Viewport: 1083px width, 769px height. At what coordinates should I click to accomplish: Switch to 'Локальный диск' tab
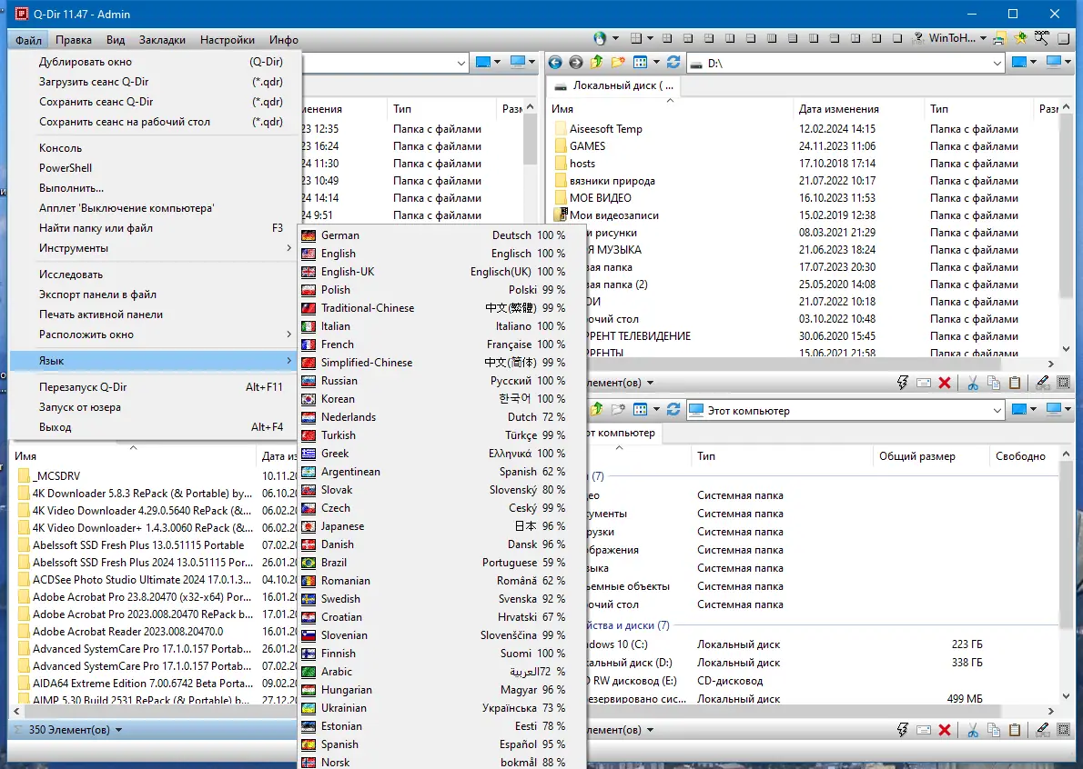pyautogui.click(x=614, y=85)
